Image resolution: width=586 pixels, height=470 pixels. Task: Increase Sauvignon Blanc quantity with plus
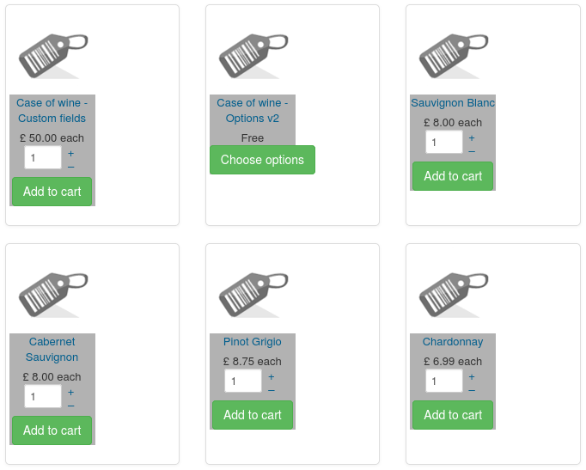coord(472,137)
